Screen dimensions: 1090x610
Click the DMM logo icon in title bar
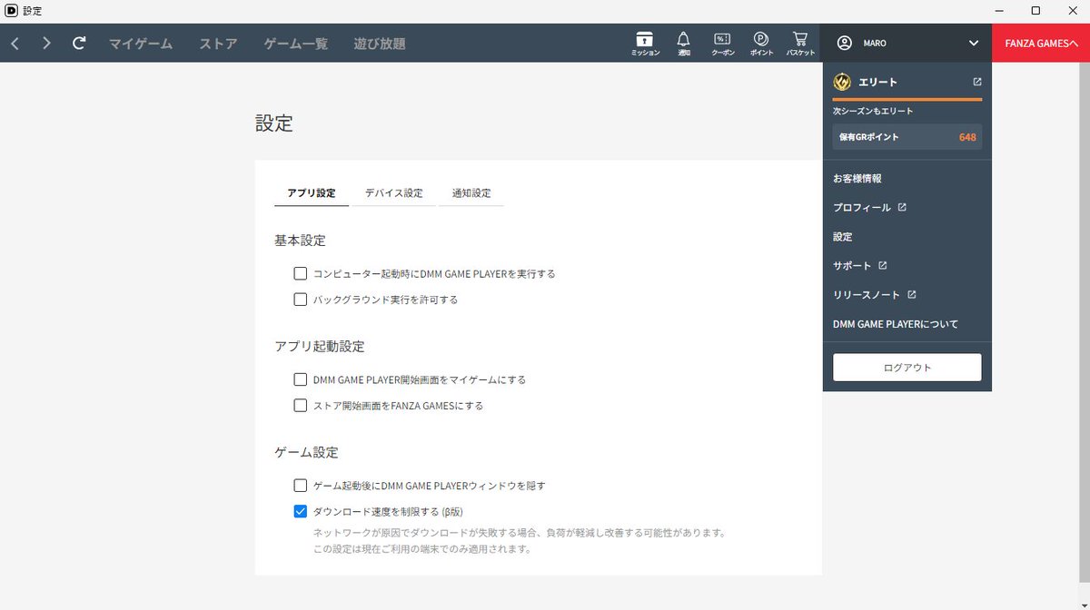pos(11,11)
